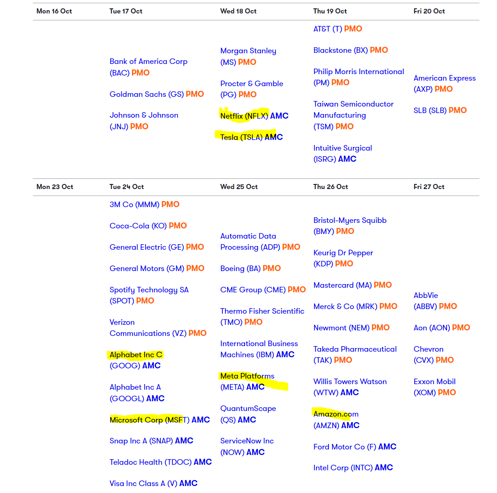Open Thermo Fisher Scientific (TMO) link
This screenshot has height=493, width=497.
[262, 316]
